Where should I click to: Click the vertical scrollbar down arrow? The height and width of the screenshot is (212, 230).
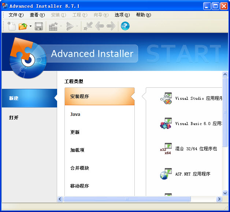click(x=225, y=193)
